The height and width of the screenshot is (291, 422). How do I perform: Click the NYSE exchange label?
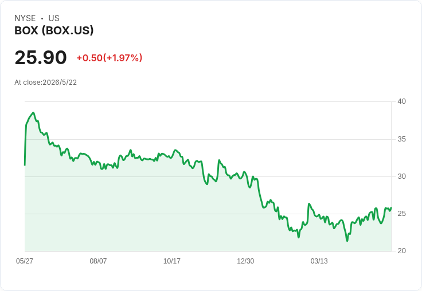pos(25,18)
